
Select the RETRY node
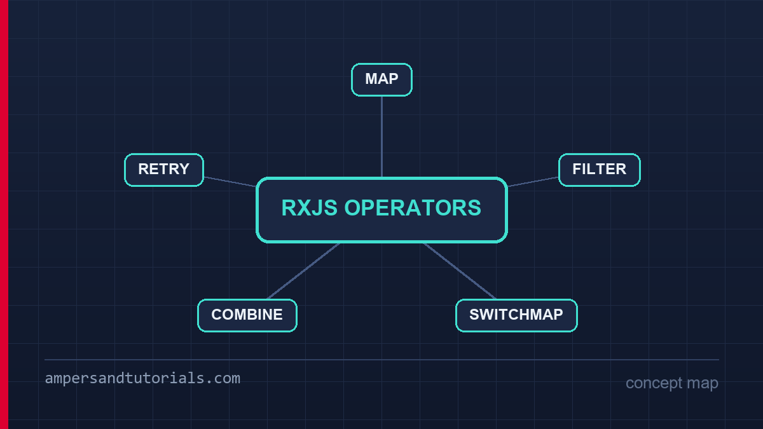pos(164,170)
